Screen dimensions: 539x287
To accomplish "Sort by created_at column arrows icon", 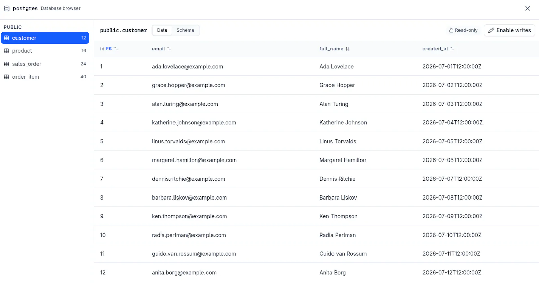I will pos(452,49).
